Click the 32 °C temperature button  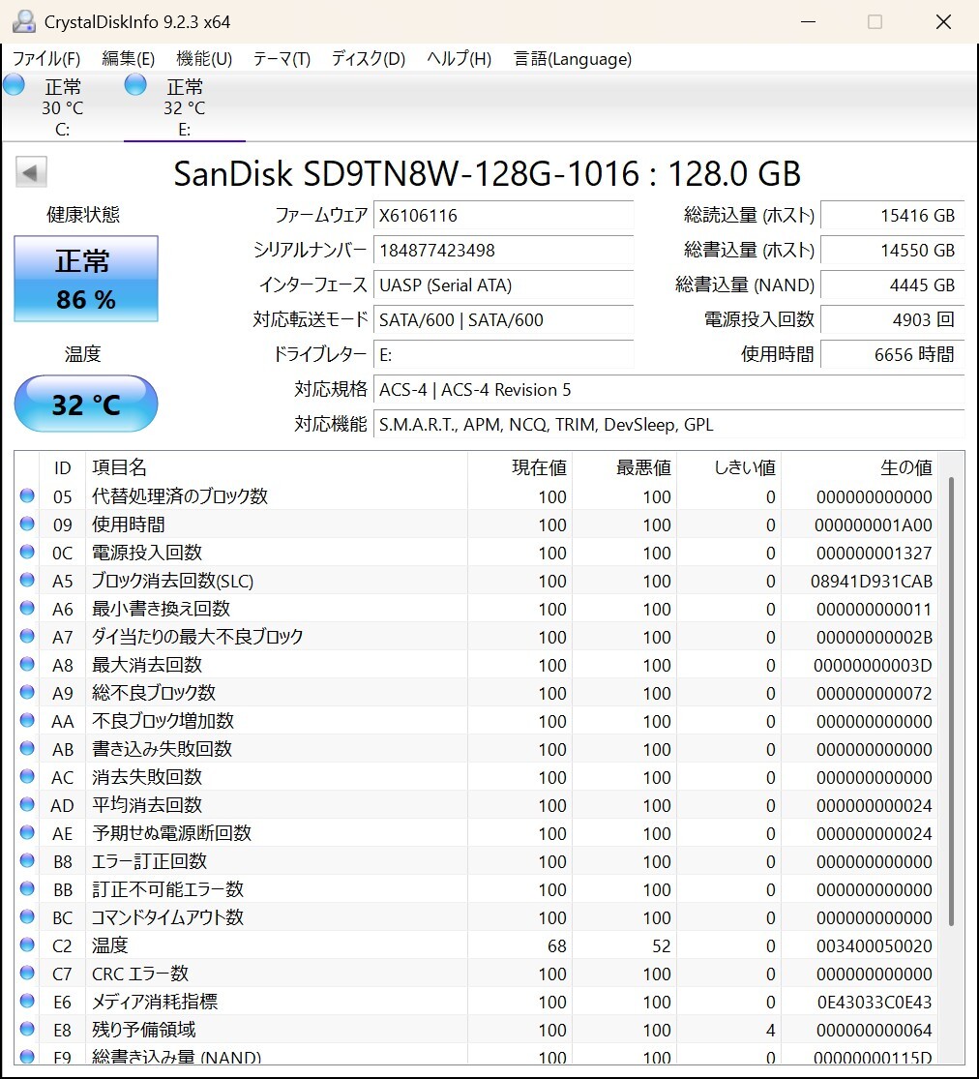click(86, 404)
